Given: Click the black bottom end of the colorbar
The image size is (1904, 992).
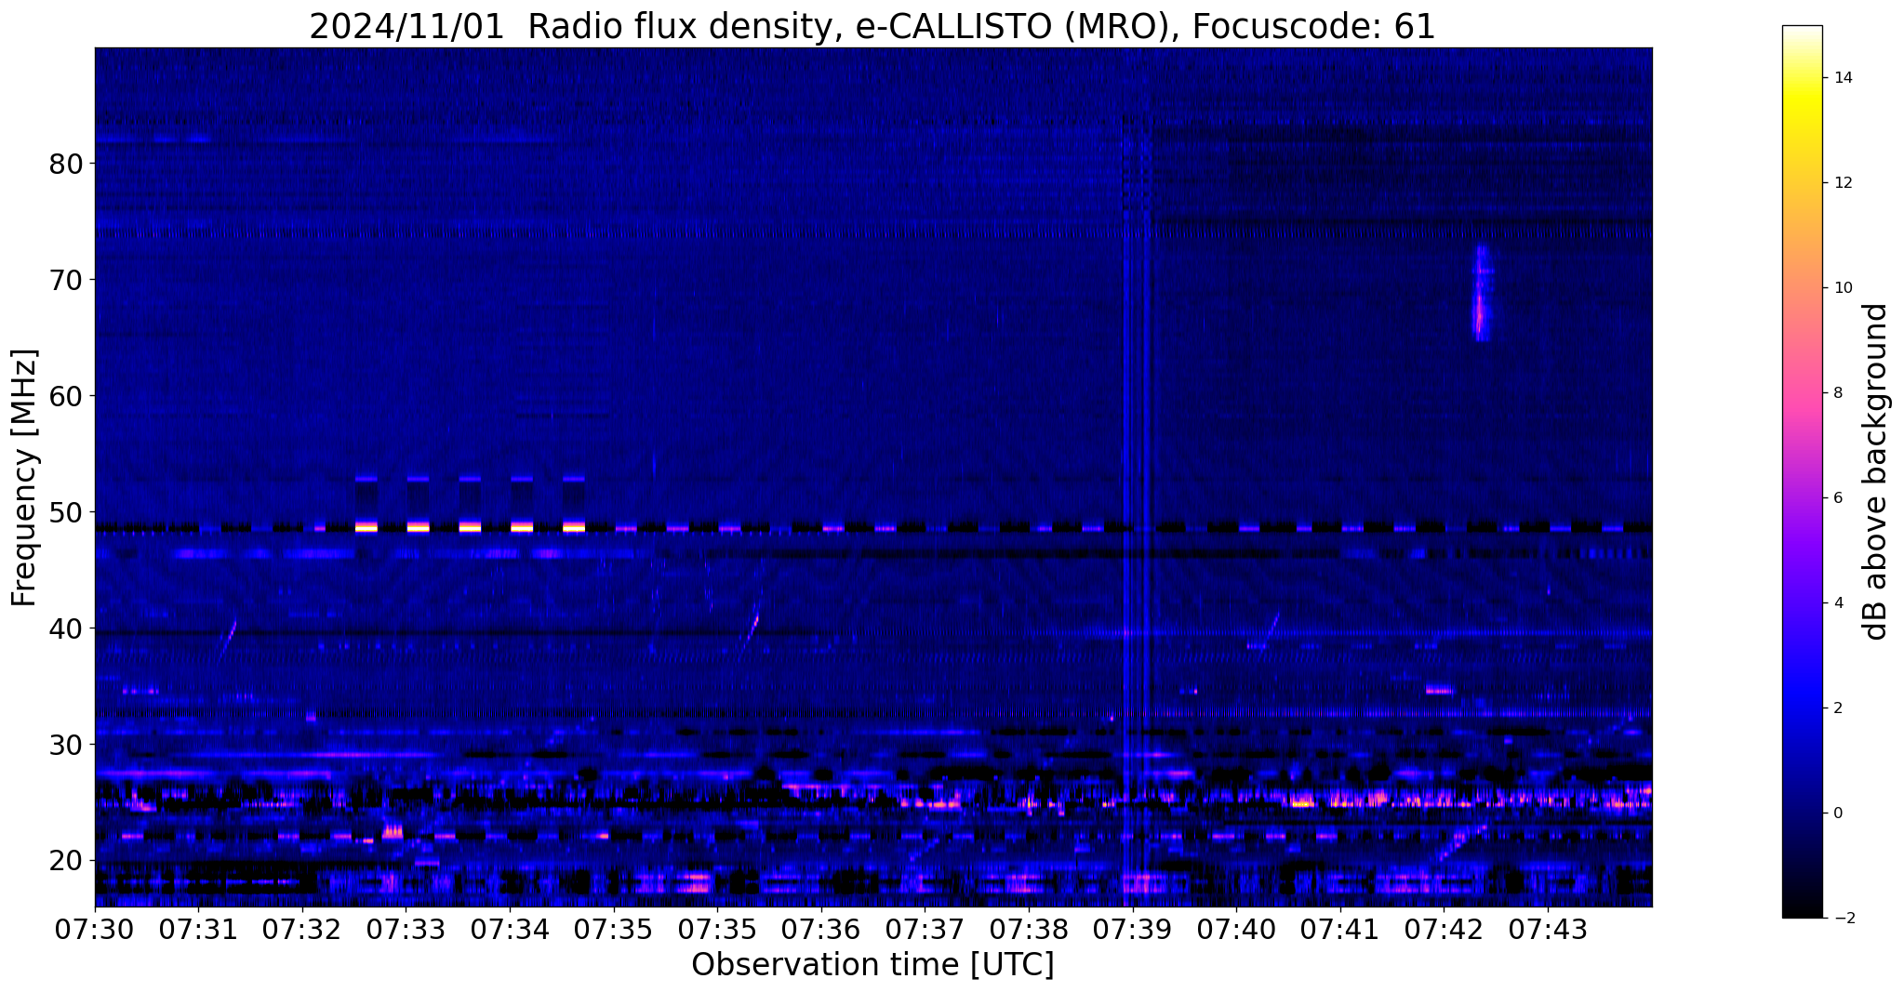Looking at the screenshot, I should point(1802,911).
